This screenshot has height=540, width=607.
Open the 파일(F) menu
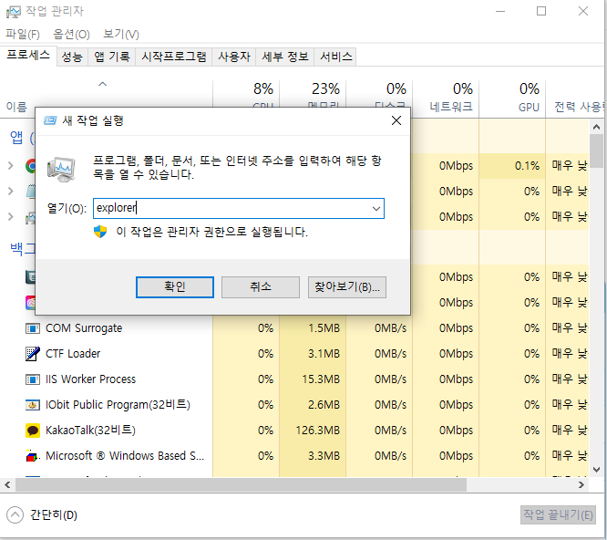pos(23,35)
